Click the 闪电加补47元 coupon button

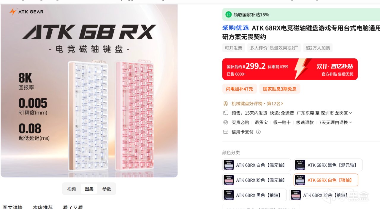click(x=240, y=89)
